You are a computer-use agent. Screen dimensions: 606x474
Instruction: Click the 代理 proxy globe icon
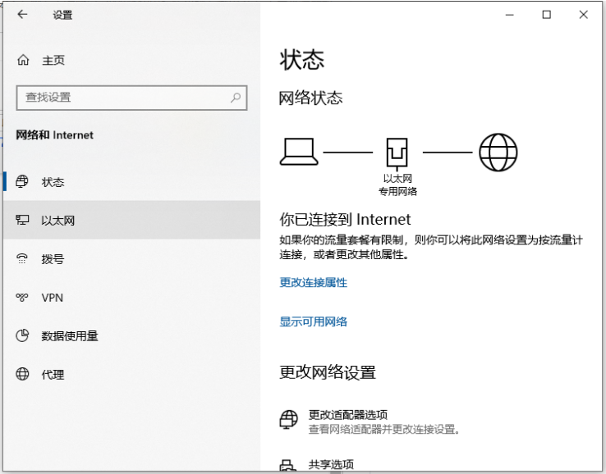23,375
